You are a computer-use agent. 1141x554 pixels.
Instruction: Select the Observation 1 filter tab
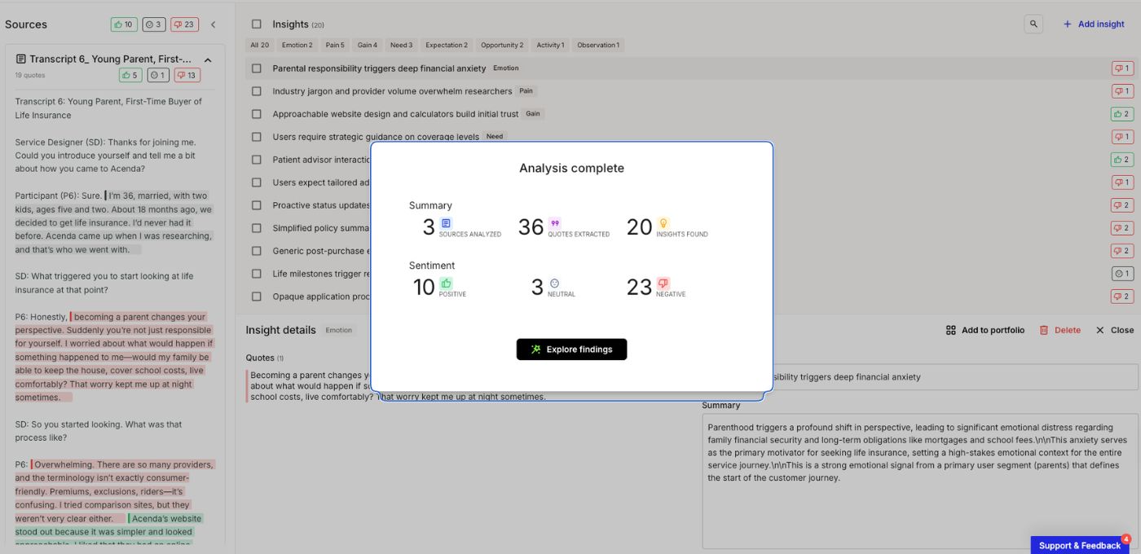(x=598, y=46)
